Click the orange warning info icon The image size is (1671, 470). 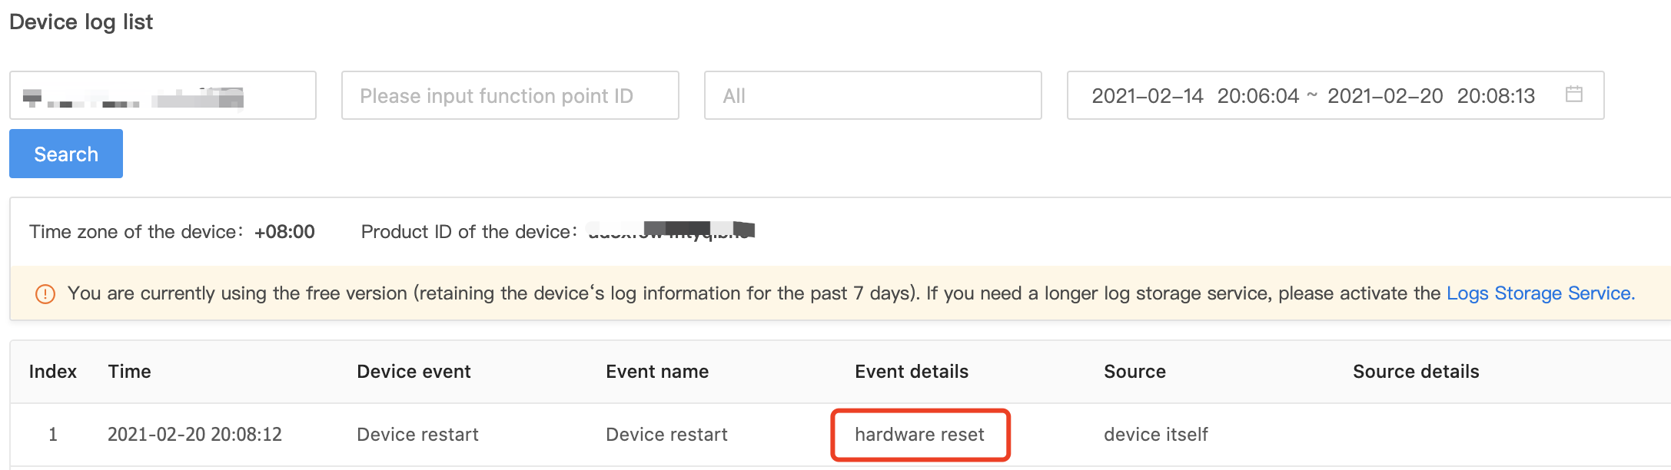pos(45,294)
